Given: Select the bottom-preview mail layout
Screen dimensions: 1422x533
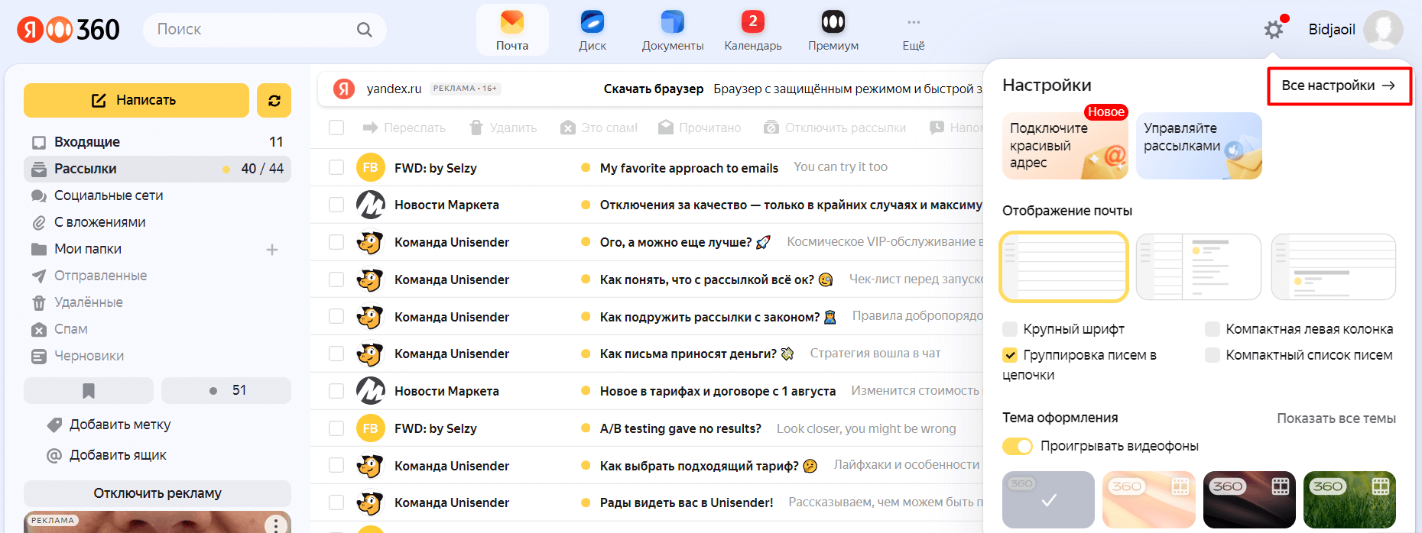Looking at the screenshot, I should [1333, 267].
